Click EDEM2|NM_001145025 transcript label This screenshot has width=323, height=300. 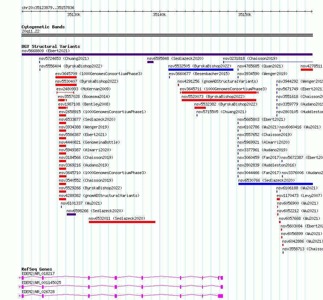pos(41,283)
